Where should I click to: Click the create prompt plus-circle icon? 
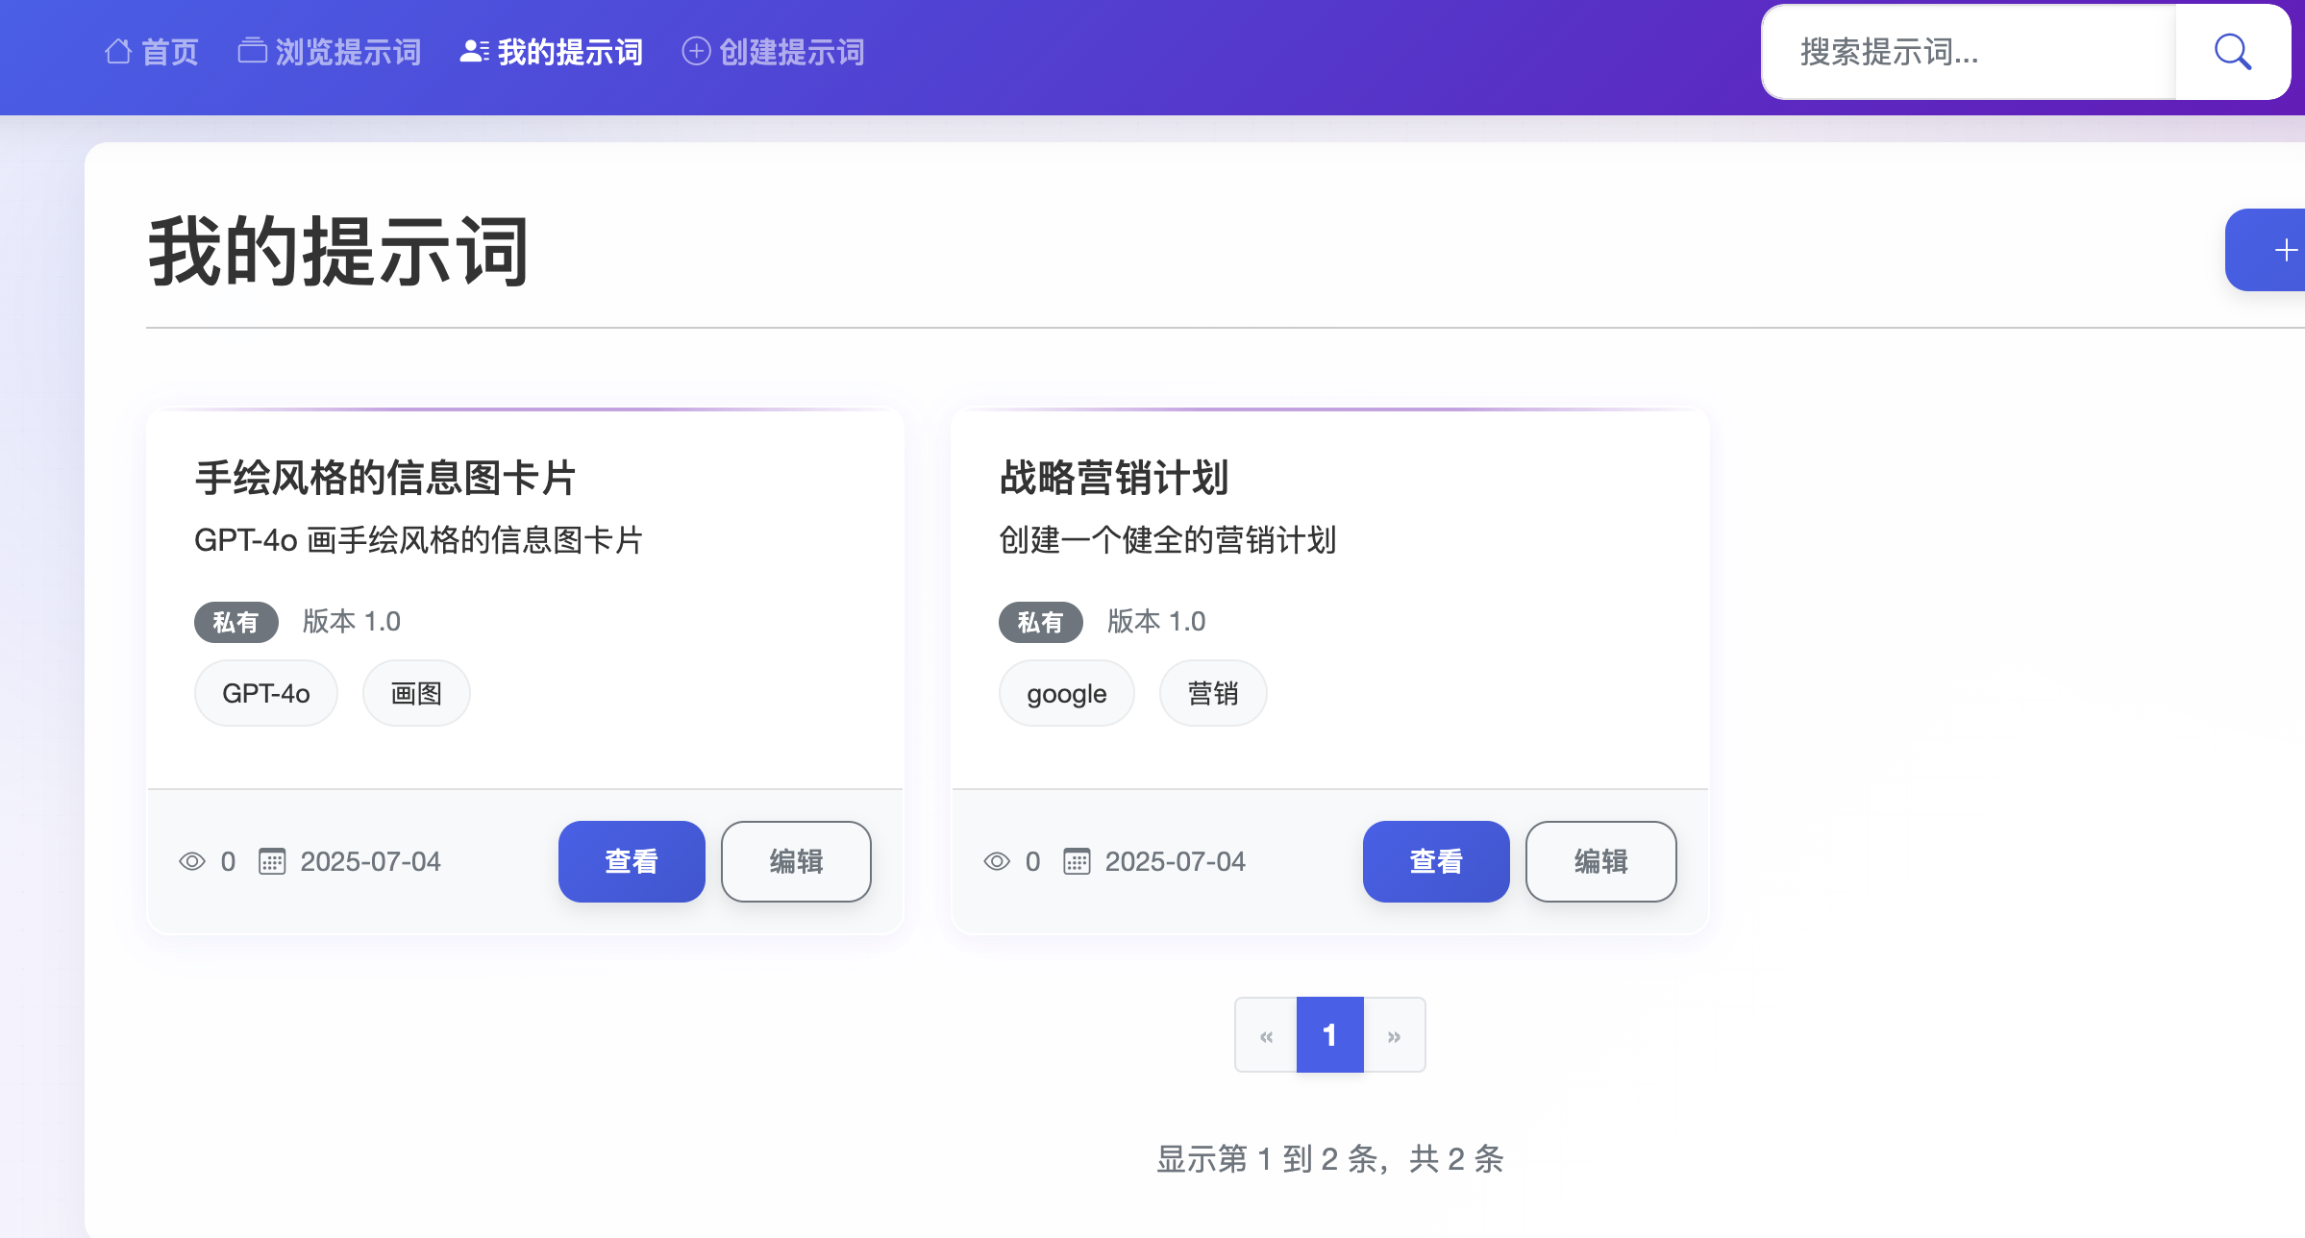pos(696,51)
